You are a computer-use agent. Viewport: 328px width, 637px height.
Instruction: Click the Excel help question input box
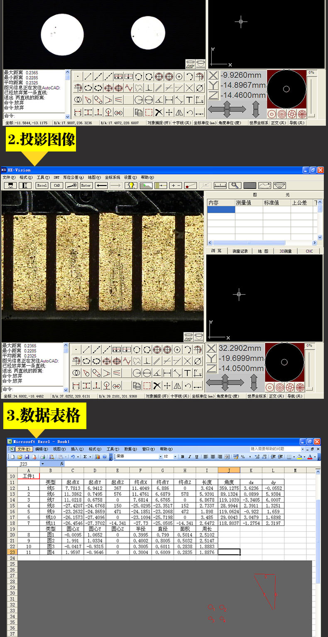pyautogui.click(x=277, y=449)
